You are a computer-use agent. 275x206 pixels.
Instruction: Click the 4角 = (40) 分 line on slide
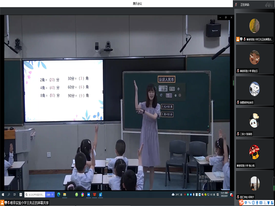click(x=50, y=88)
